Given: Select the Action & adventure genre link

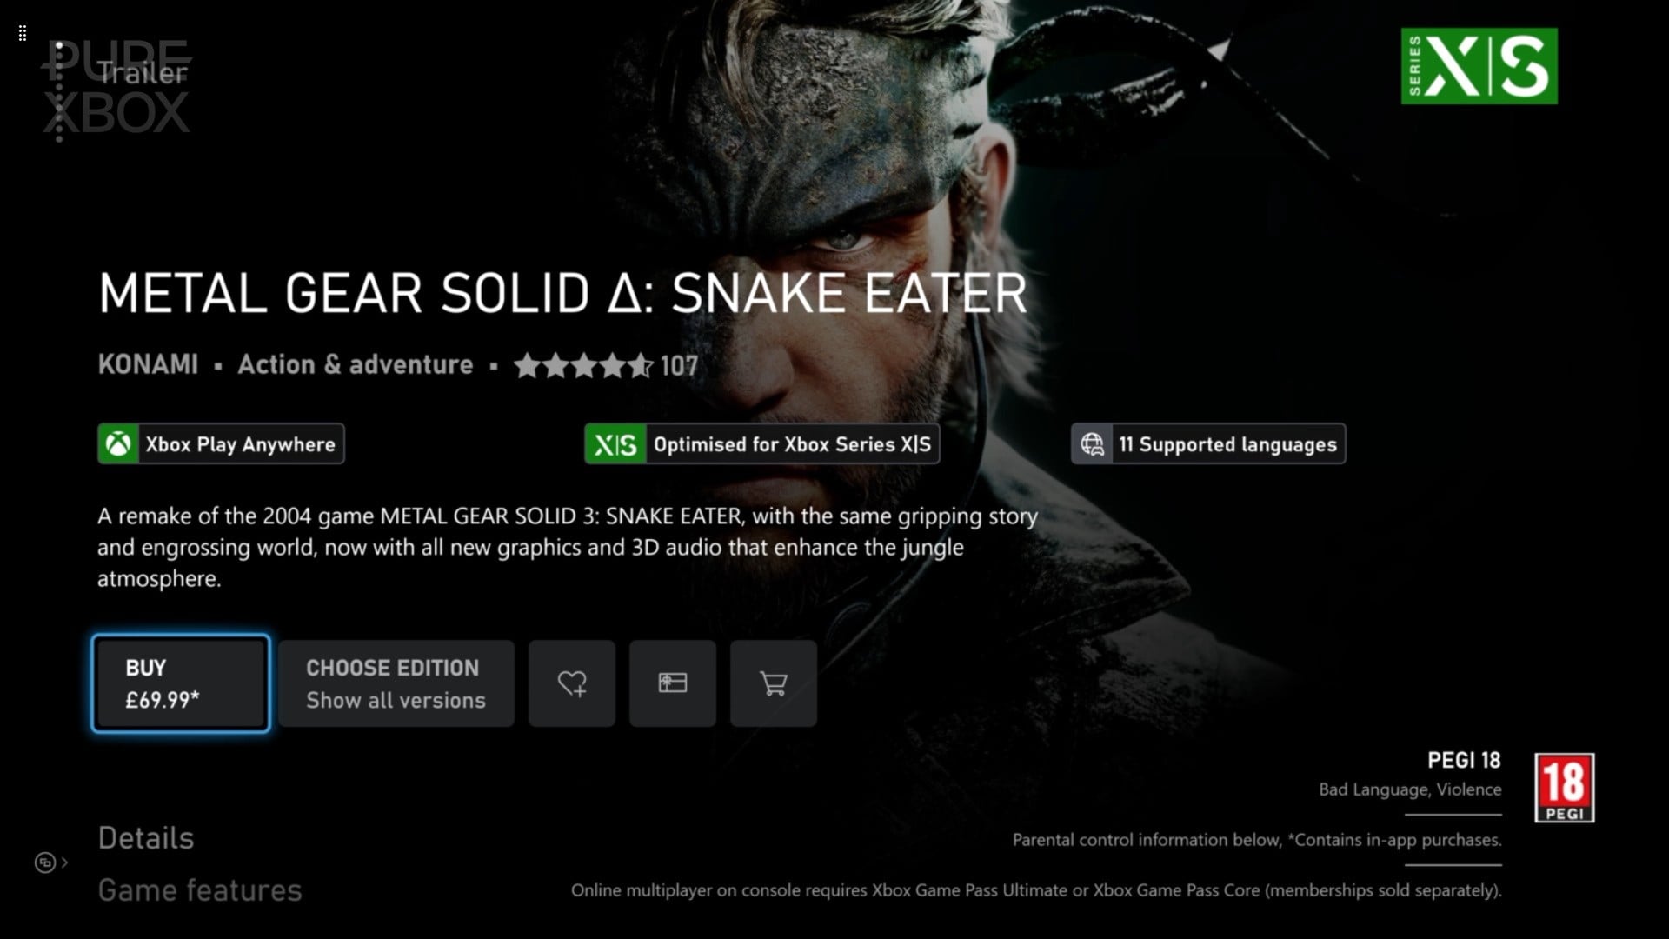Looking at the screenshot, I should pyautogui.click(x=356, y=364).
